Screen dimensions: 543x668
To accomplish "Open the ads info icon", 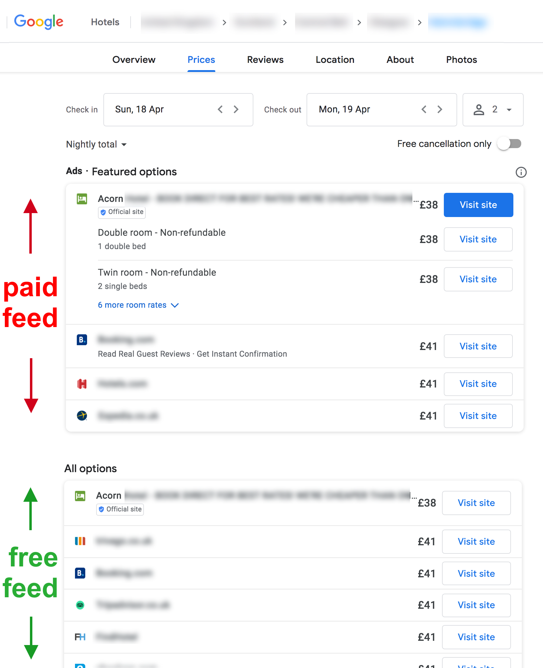I will [x=521, y=172].
